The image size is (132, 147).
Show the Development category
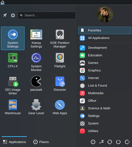point(105,48)
